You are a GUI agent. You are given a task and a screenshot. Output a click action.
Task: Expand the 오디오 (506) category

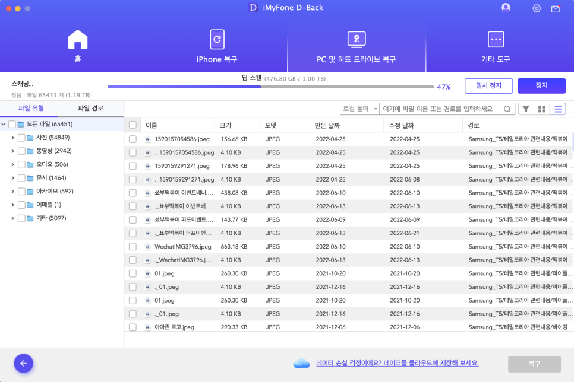(13, 164)
